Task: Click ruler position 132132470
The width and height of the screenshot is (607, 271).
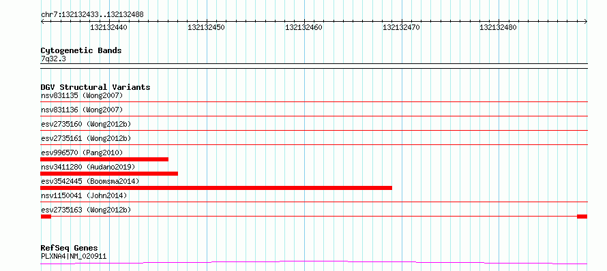Action: 401,27
